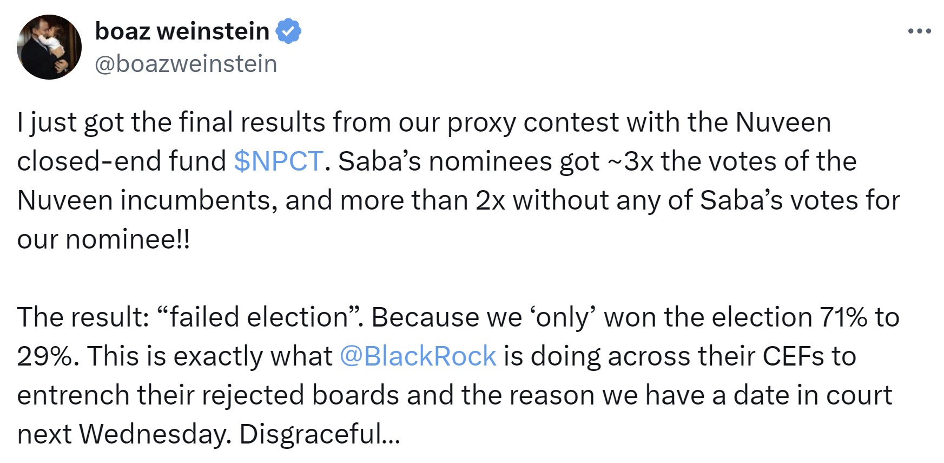The height and width of the screenshot is (463, 944).
Task: Click the "29%" figure in the tweet
Action: [44, 356]
